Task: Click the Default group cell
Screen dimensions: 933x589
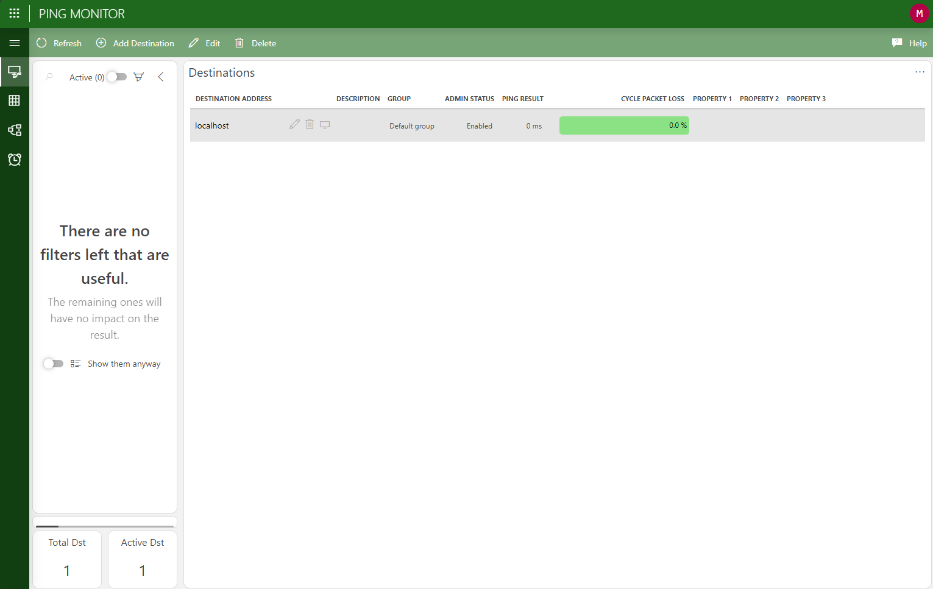Action: 412,126
